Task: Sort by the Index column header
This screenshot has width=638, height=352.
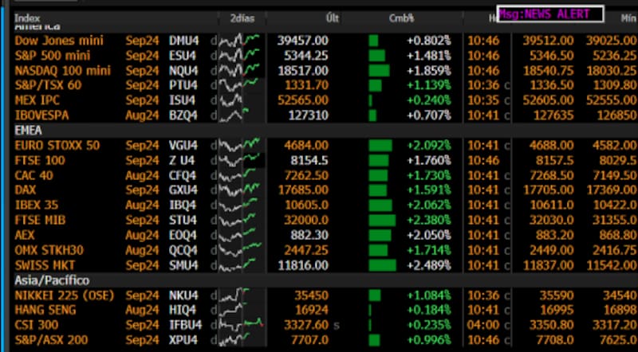Action: [x=29, y=17]
